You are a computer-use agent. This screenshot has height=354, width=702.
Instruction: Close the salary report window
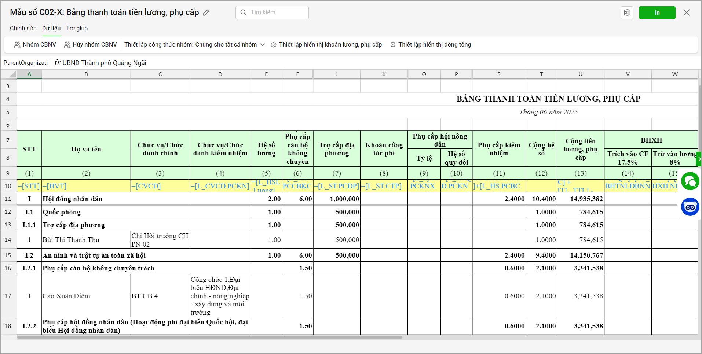click(687, 12)
